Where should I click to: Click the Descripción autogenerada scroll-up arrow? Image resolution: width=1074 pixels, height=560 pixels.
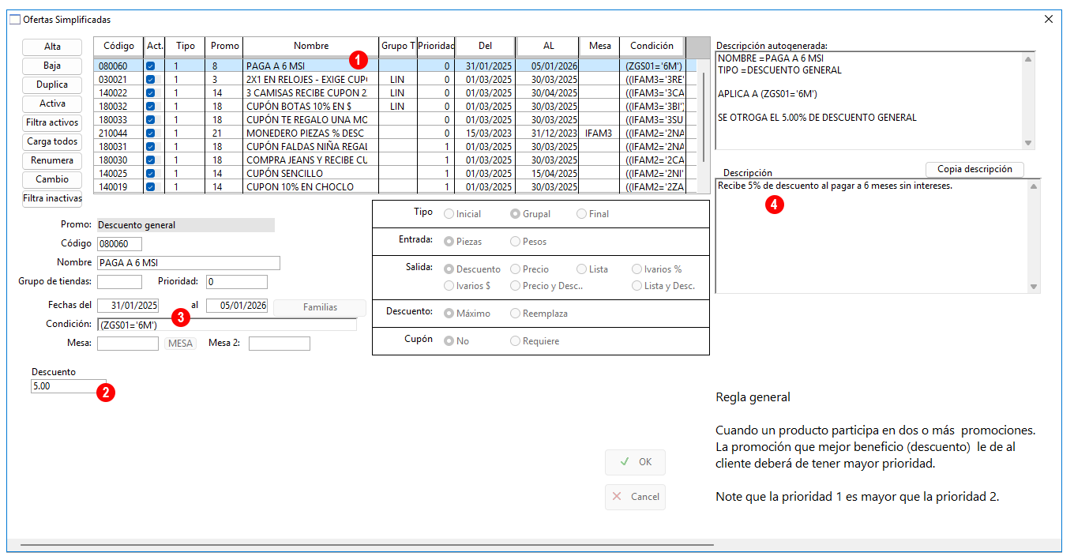pyautogui.click(x=1028, y=59)
